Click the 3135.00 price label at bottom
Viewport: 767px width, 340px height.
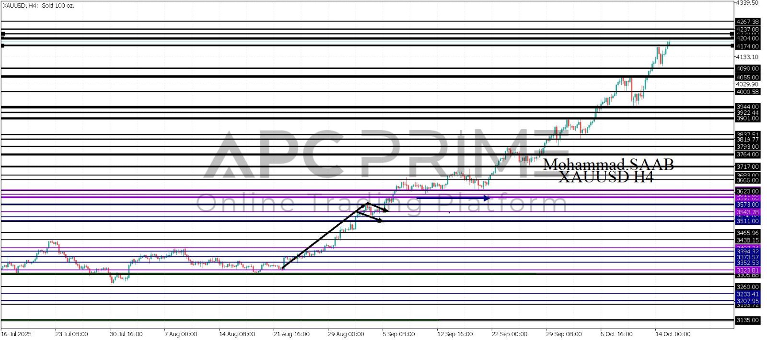tap(747, 320)
